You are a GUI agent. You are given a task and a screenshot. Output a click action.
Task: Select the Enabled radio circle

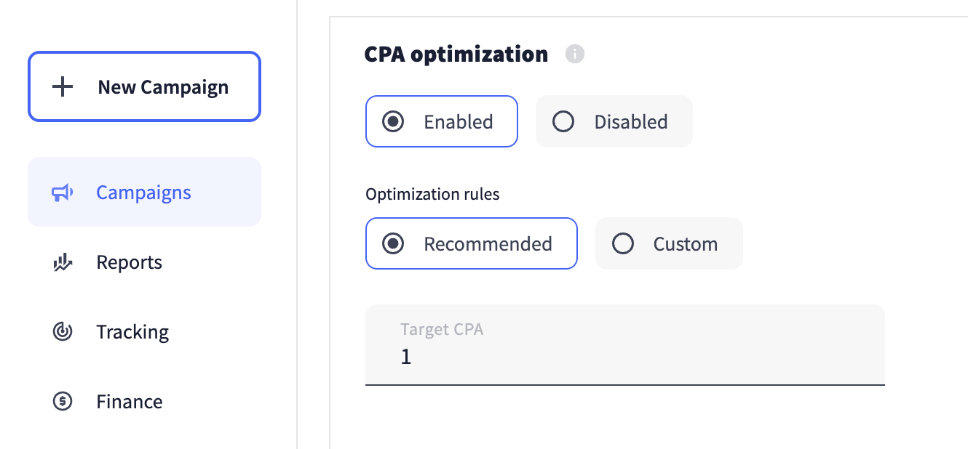(x=393, y=121)
